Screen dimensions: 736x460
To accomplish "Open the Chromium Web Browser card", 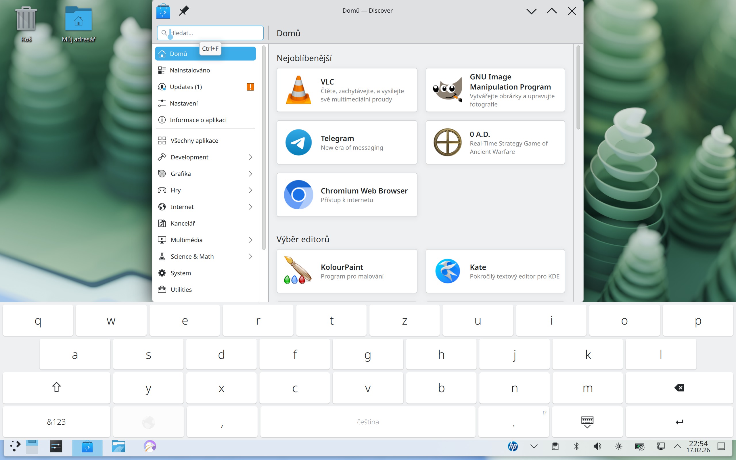I will (x=347, y=195).
